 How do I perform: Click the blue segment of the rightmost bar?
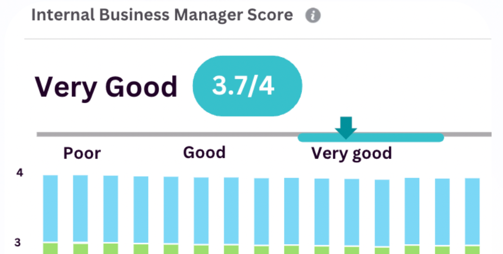click(x=472, y=210)
